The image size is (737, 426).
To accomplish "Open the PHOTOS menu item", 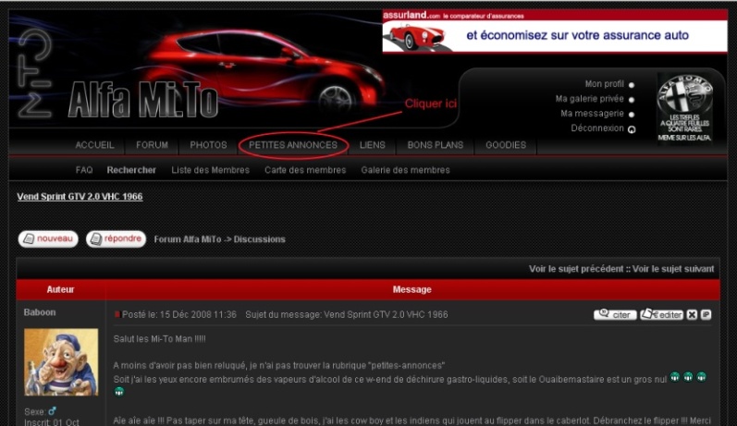I will click(208, 145).
